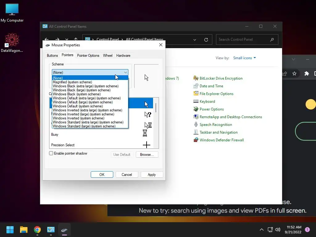The height and width of the screenshot is (237, 316).
Task: Click the Windows Start button
Action: coord(10,230)
